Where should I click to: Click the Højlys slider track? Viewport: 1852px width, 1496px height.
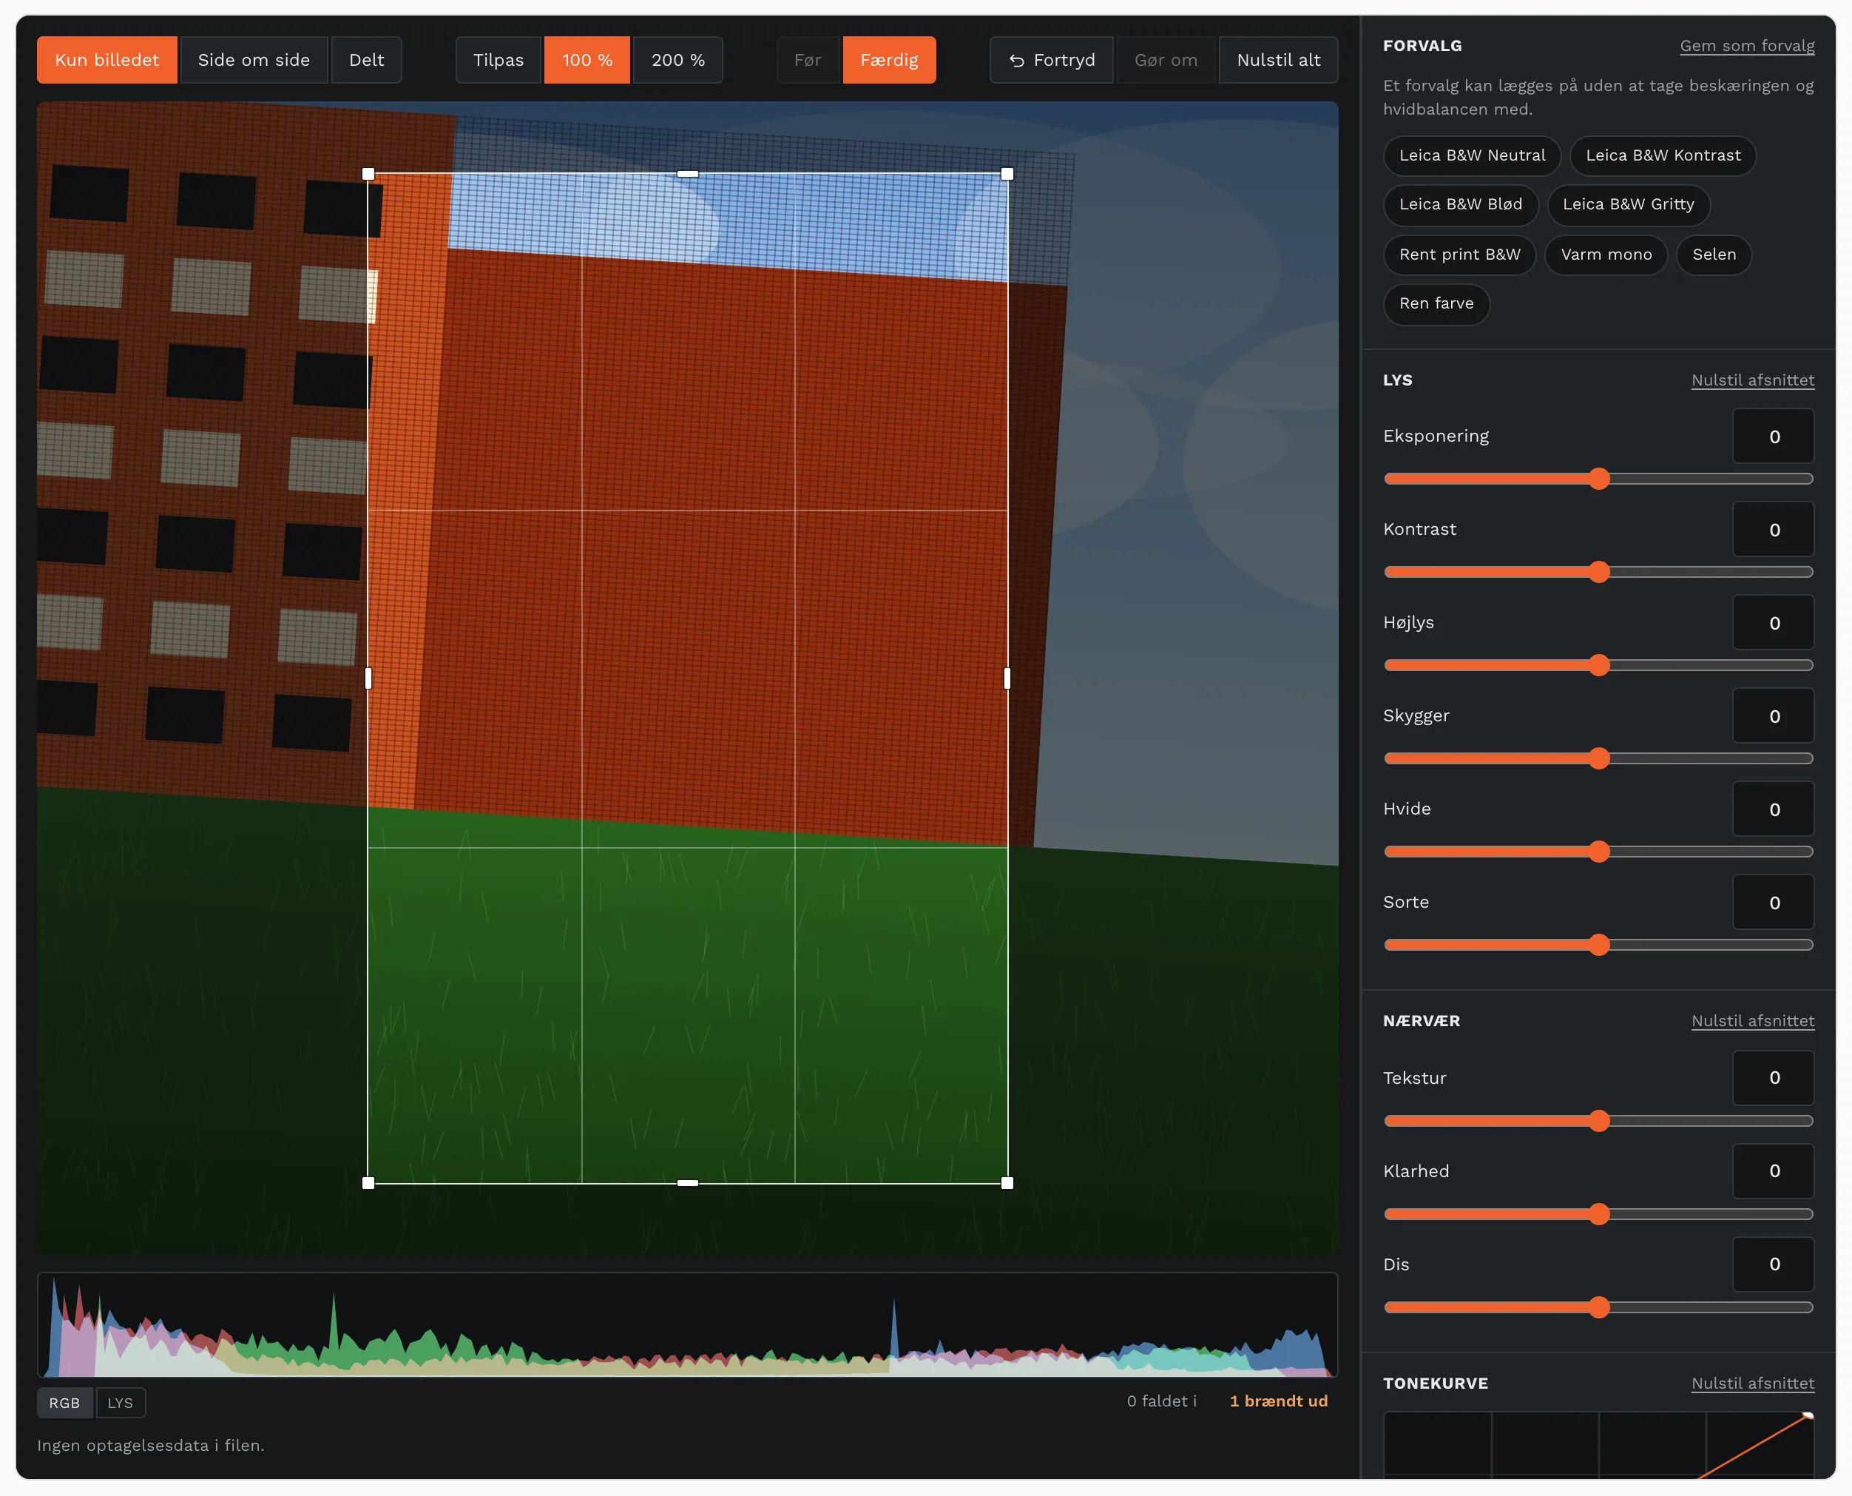click(x=1599, y=665)
